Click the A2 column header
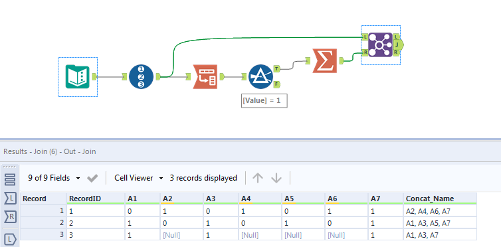The image size is (501, 247). tap(182, 199)
